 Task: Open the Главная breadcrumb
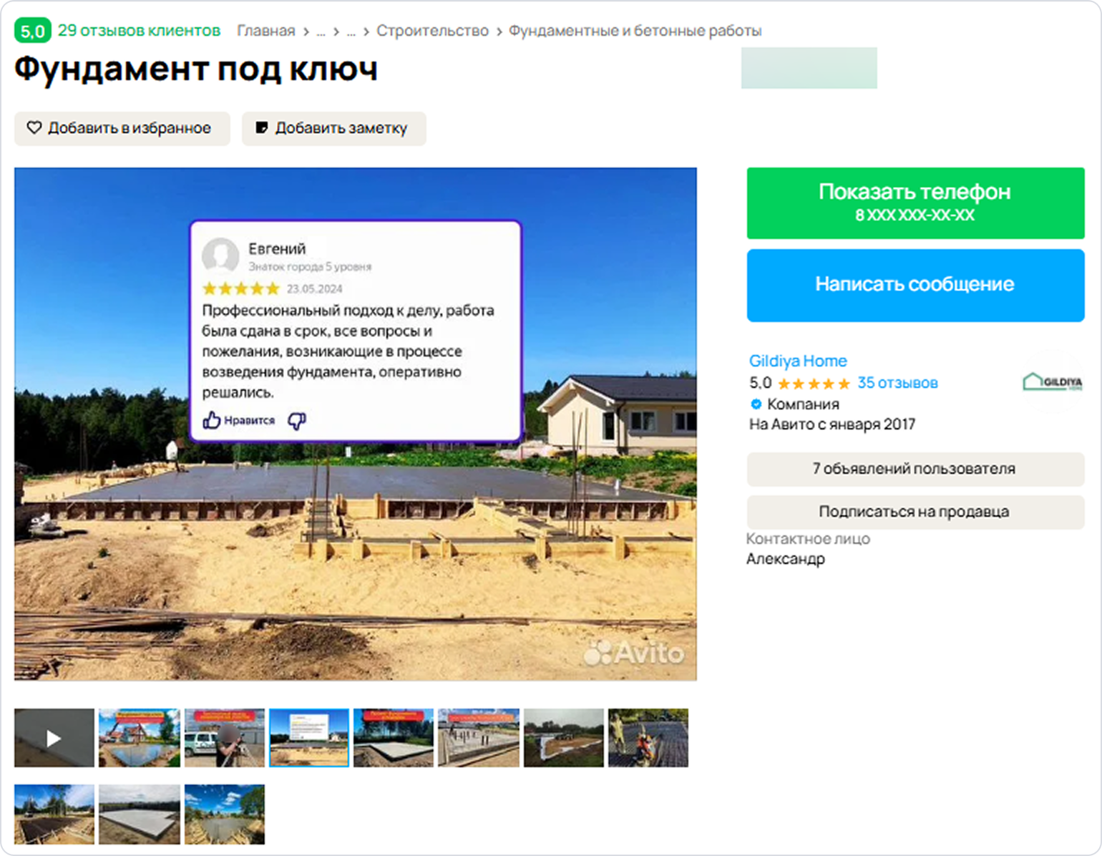(265, 31)
